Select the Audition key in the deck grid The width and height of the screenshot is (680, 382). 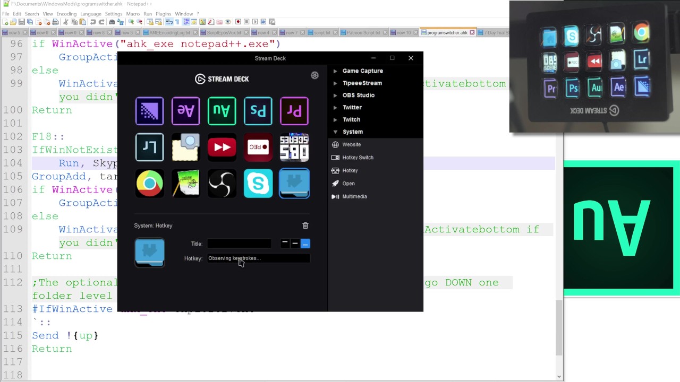222,111
